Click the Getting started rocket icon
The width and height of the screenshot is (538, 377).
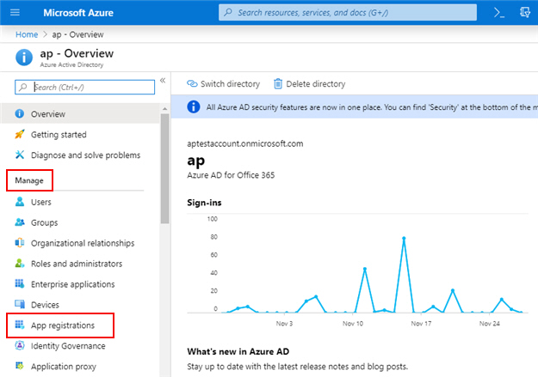[20, 134]
